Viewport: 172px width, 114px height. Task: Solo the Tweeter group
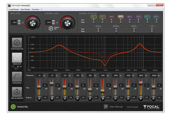pyautogui.click(x=98, y=29)
